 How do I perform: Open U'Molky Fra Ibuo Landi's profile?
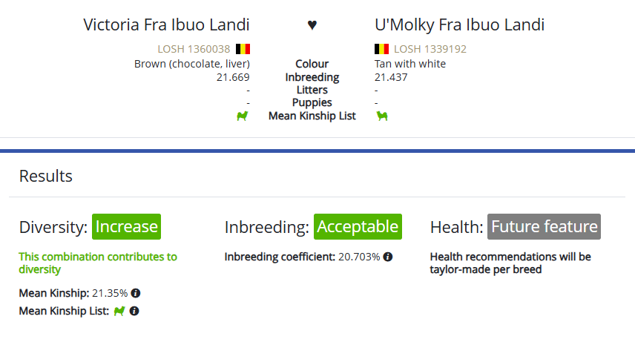[460, 25]
